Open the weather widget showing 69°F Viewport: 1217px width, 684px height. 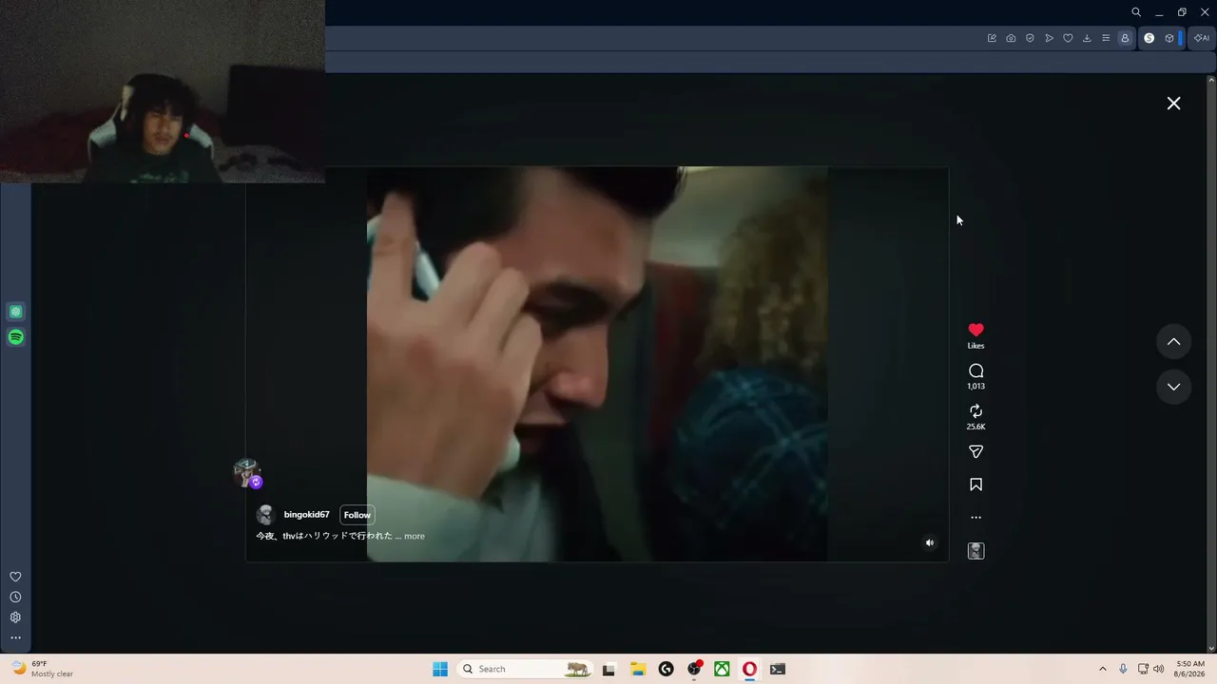point(43,669)
